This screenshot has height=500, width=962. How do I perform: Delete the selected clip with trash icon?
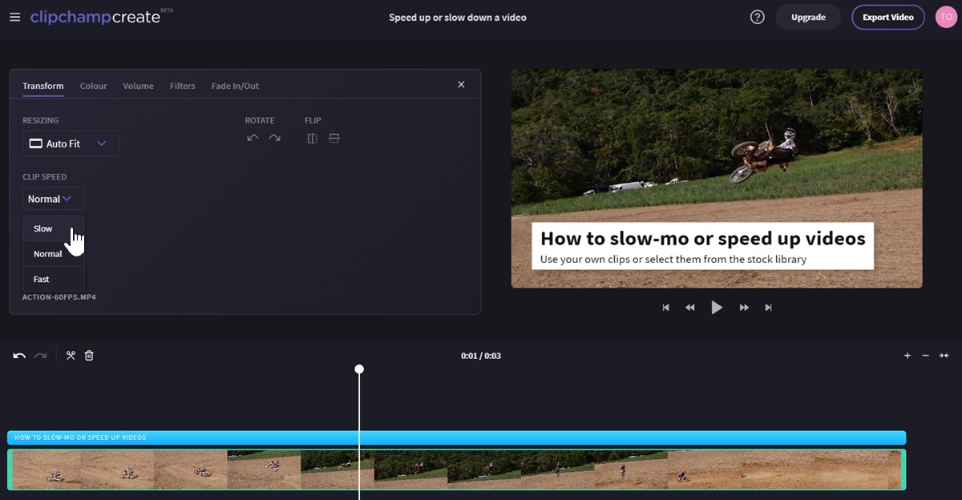(x=89, y=355)
